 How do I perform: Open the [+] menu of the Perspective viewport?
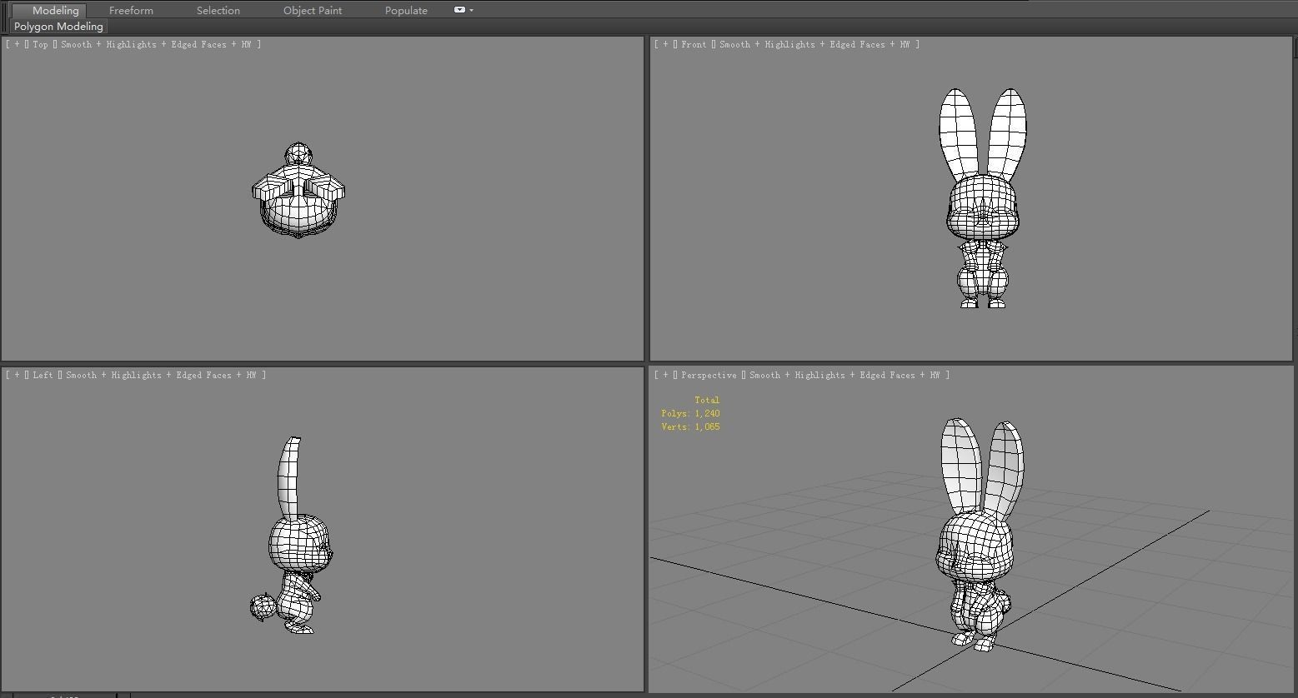pos(665,375)
